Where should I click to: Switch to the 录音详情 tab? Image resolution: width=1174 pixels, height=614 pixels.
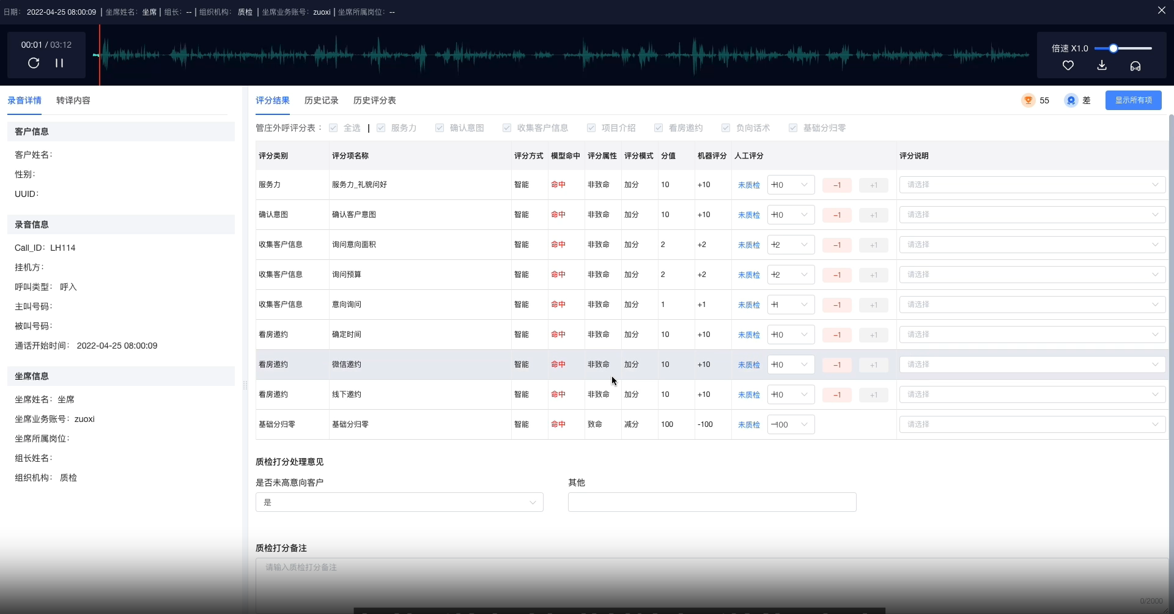point(24,100)
